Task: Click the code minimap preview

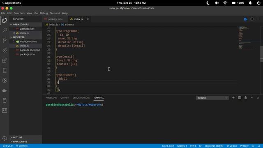Action: coord(249,38)
